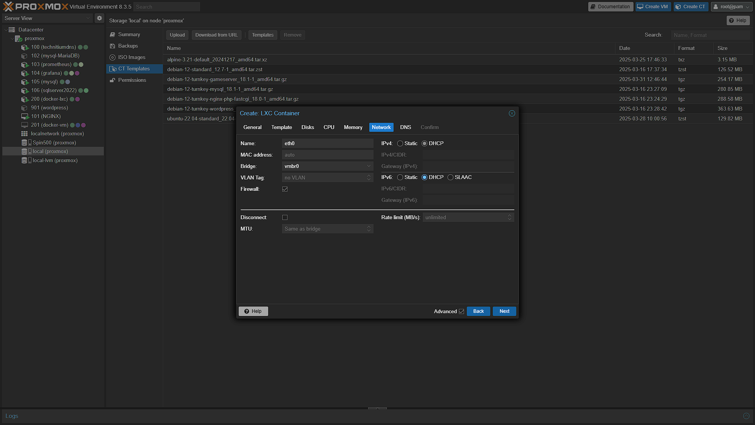Open the root@pam user menu
The image size is (755, 425).
coord(731,7)
